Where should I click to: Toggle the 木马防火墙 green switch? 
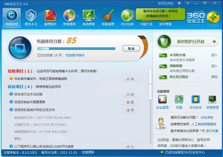(163, 55)
